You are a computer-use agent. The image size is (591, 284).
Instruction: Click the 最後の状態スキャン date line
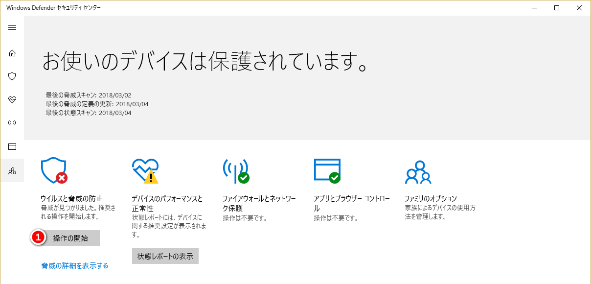(x=89, y=113)
